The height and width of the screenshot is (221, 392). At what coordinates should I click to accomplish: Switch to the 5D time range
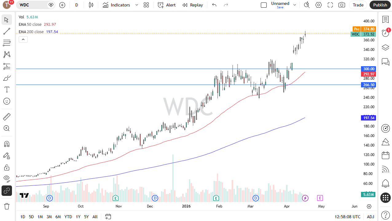coord(31,217)
